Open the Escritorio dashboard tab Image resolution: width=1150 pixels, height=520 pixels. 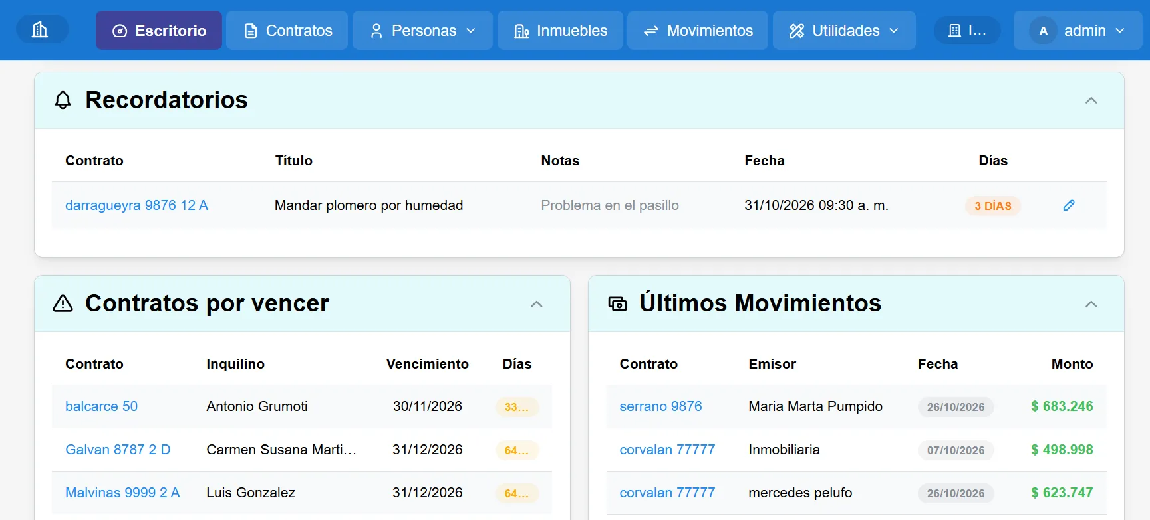point(159,31)
